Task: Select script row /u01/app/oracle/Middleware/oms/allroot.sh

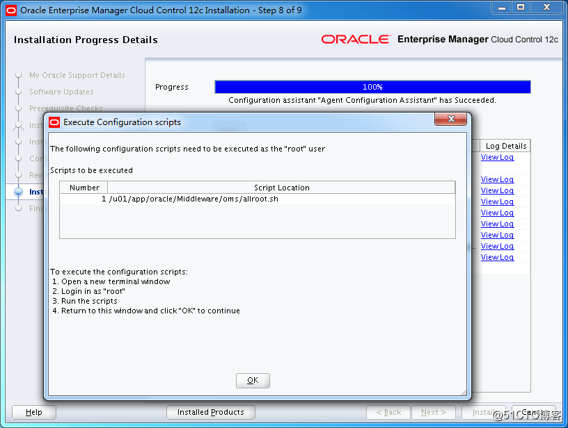Action: click(258, 199)
